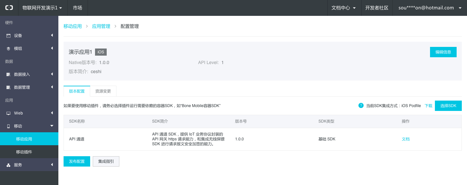Click the monitor icon beside Web
This screenshot has width=467, height=185.
[8, 113]
